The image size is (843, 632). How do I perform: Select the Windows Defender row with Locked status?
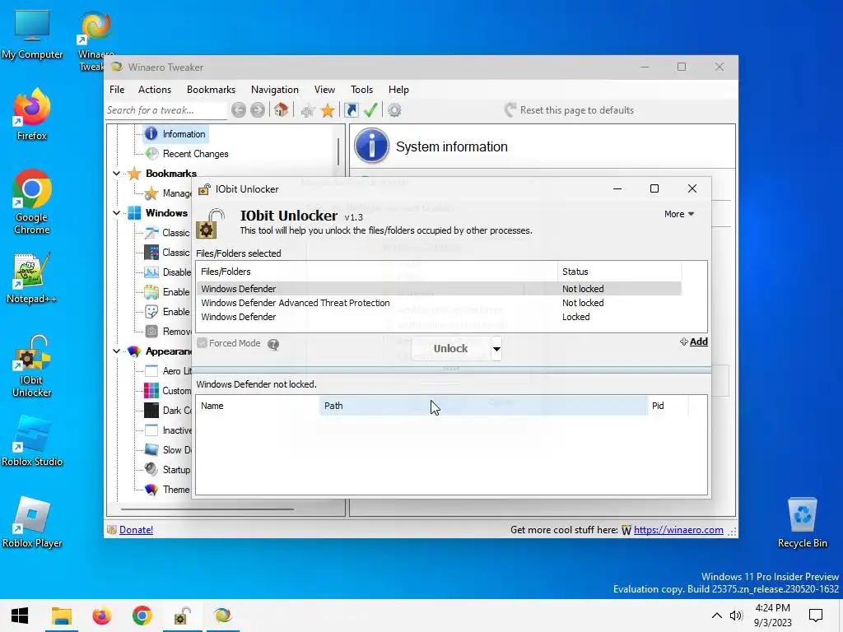click(x=440, y=317)
